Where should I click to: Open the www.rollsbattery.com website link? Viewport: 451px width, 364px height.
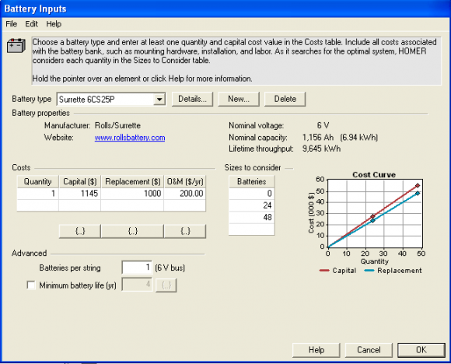point(130,138)
